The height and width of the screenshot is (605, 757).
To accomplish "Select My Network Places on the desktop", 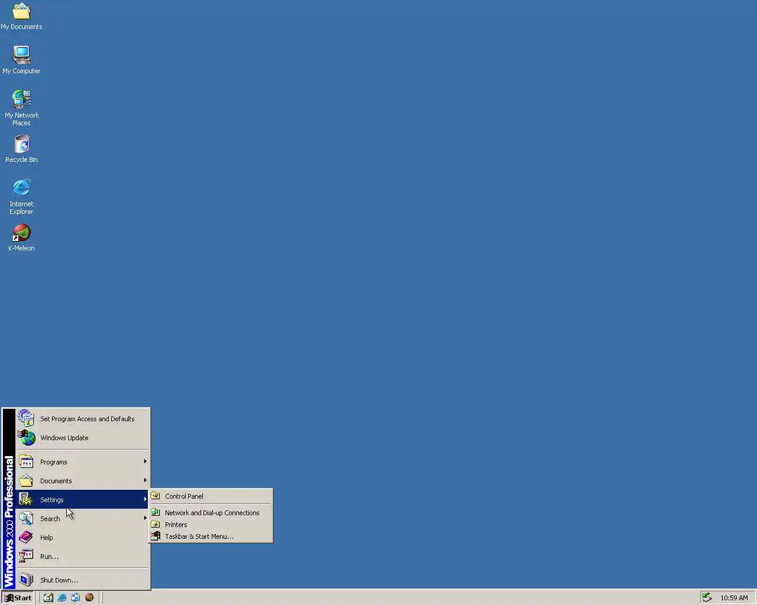I will pyautogui.click(x=21, y=108).
